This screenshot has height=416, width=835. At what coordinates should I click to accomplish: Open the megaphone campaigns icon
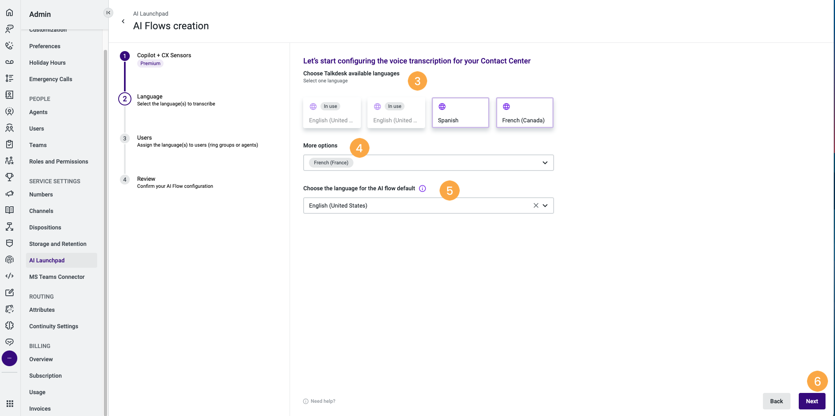tap(9, 194)
